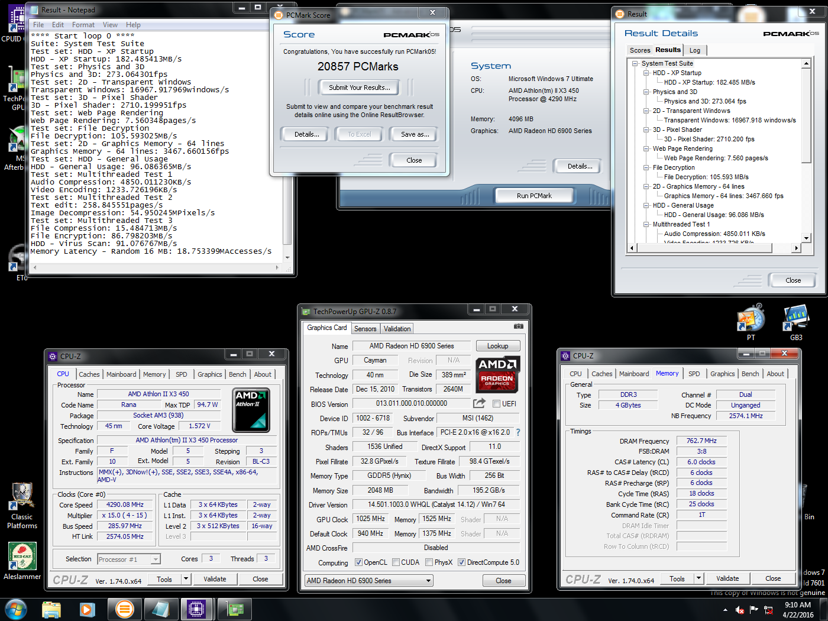Screen dimensions: 828x621
Task: Switch to Sensors tab in GPU-Z
Action: [366, 328]
